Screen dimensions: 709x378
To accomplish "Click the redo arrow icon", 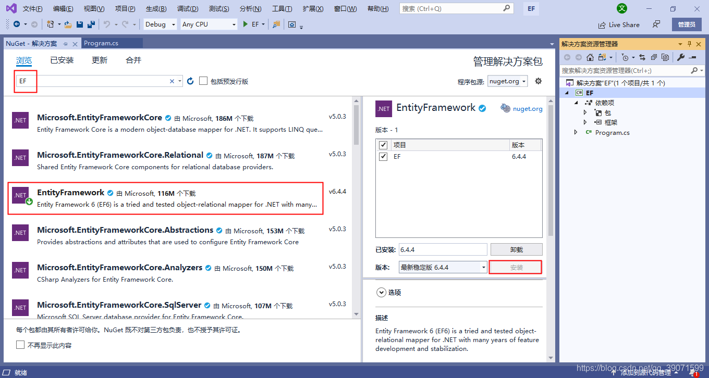I will (125, 24).
